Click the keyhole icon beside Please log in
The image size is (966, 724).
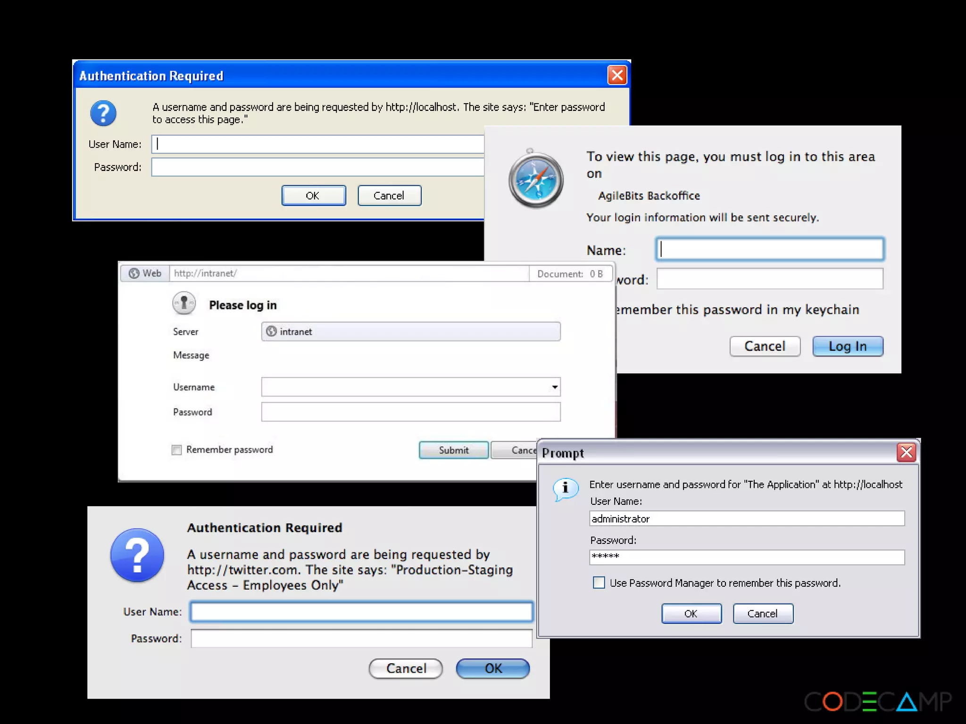pos(184,303)
